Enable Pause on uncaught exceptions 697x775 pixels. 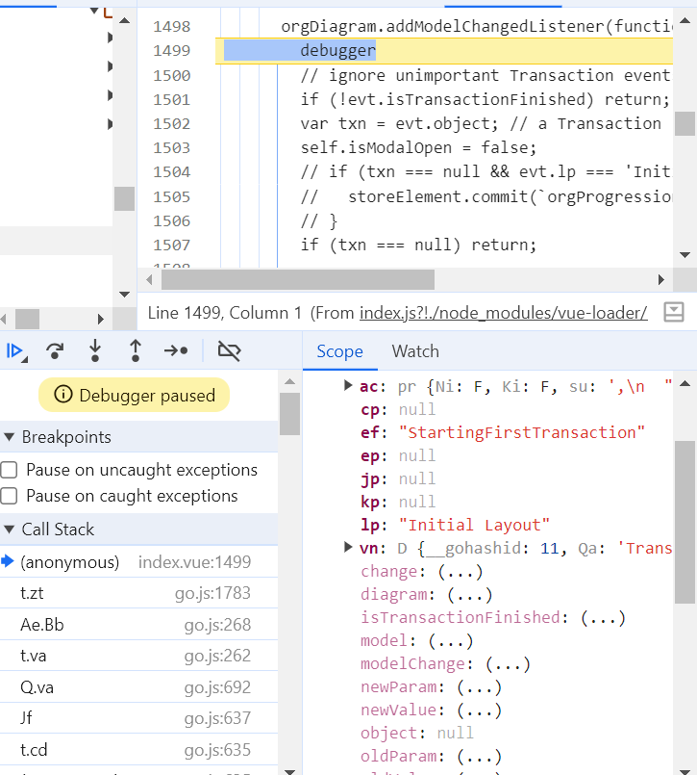9,470
